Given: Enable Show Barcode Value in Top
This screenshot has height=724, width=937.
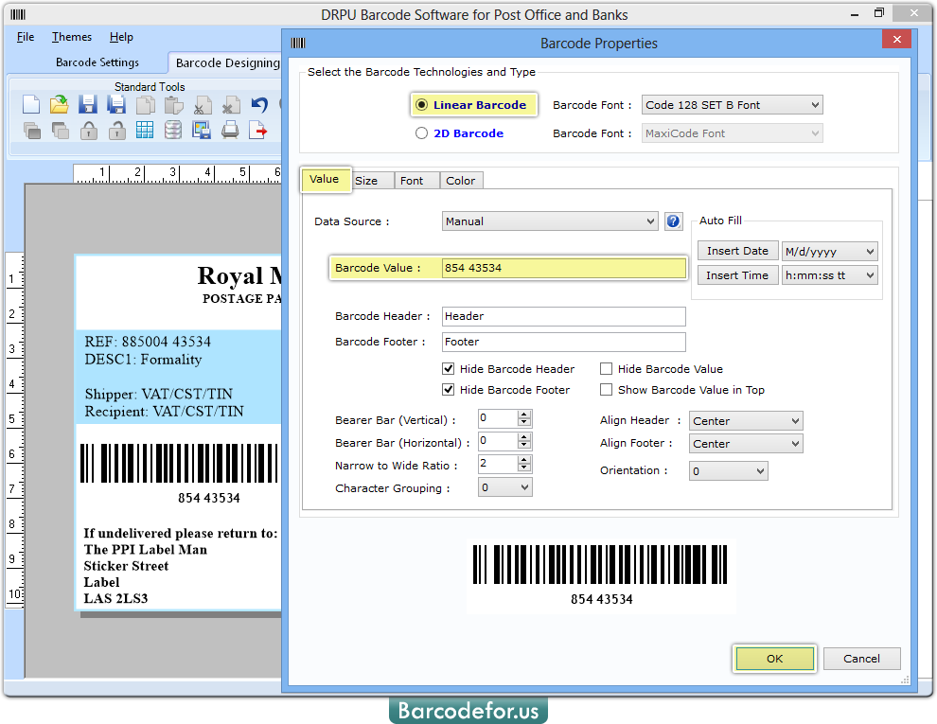Looking at the screenshot, I should tap(606, 390).
